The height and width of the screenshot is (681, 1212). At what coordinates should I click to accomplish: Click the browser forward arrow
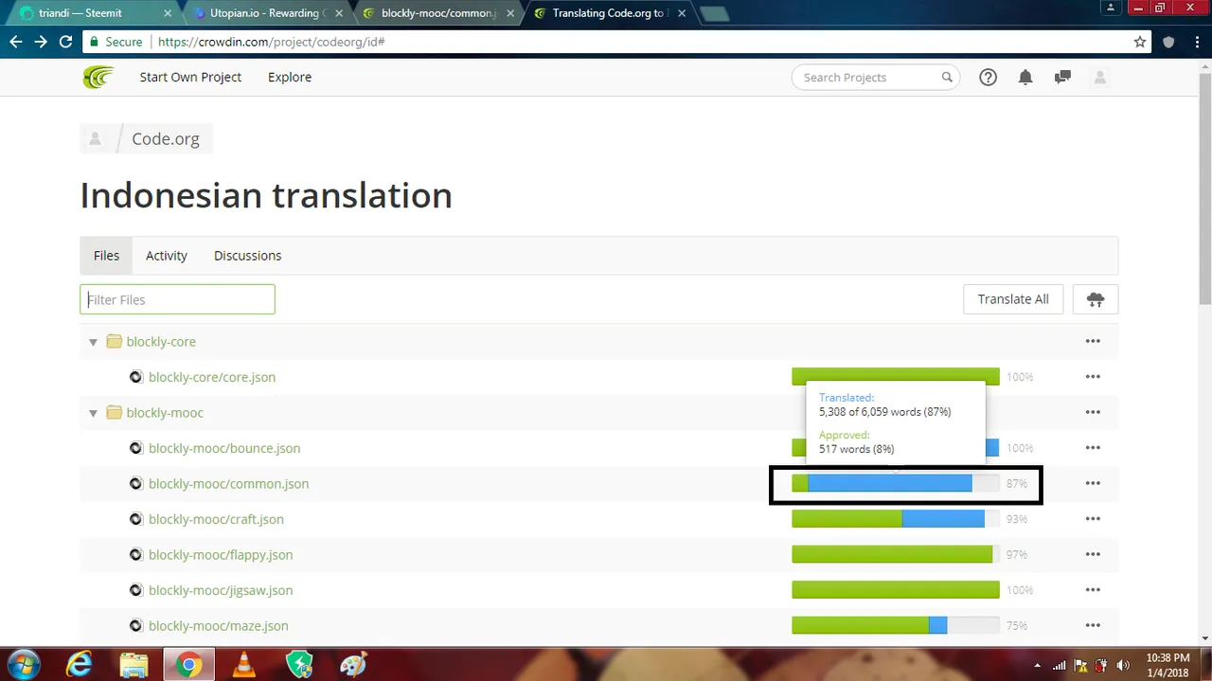[x=41, y=42]
